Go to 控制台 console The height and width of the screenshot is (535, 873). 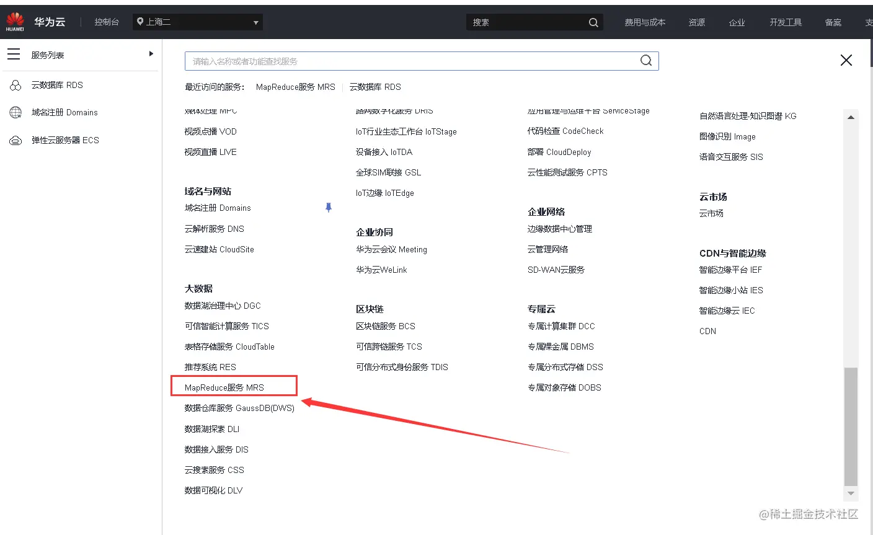coord(107,22)
